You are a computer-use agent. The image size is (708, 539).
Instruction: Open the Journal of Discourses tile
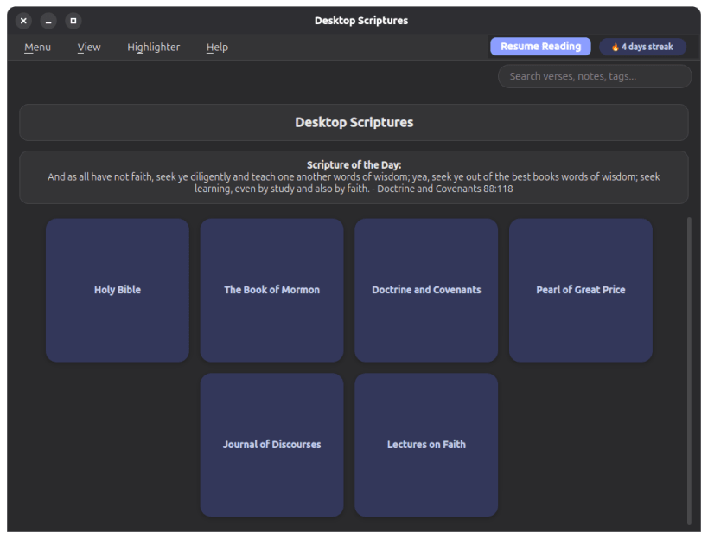[271, 445]
